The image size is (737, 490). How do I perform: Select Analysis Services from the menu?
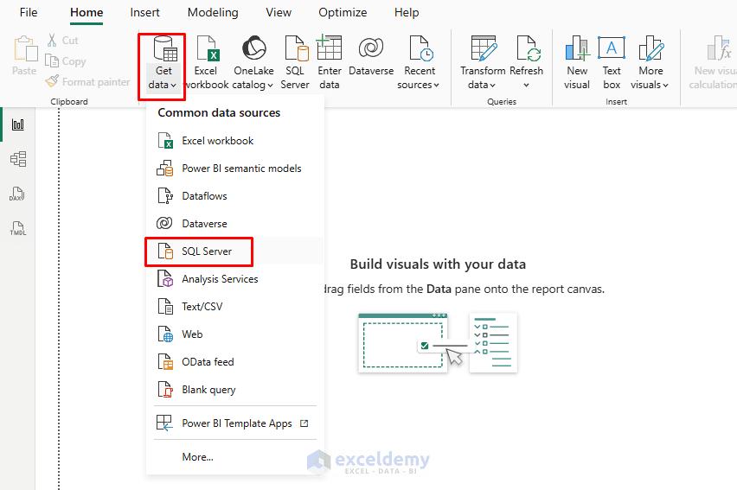click(234, 279)
